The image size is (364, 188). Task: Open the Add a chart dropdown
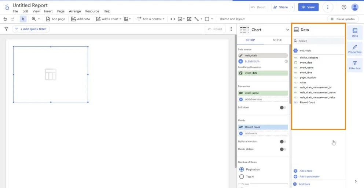109,19
